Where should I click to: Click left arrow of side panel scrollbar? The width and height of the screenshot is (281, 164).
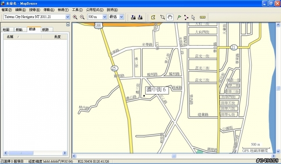click(6, 153)
